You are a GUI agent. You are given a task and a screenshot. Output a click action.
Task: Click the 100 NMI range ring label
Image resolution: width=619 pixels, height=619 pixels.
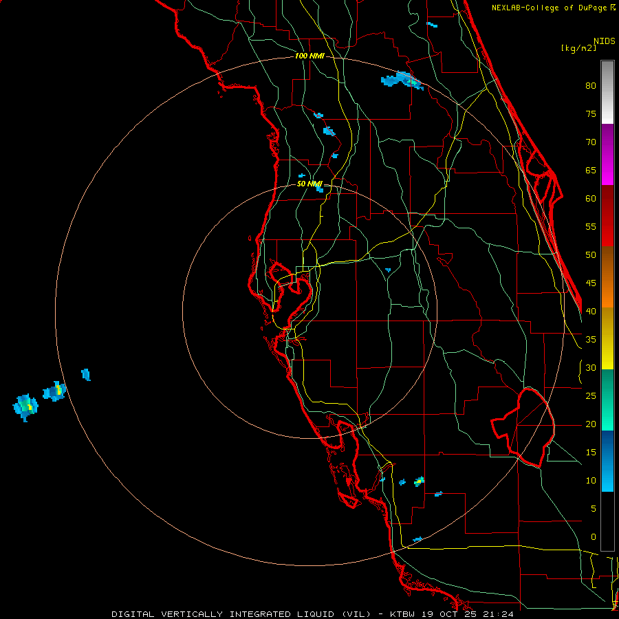309,56
